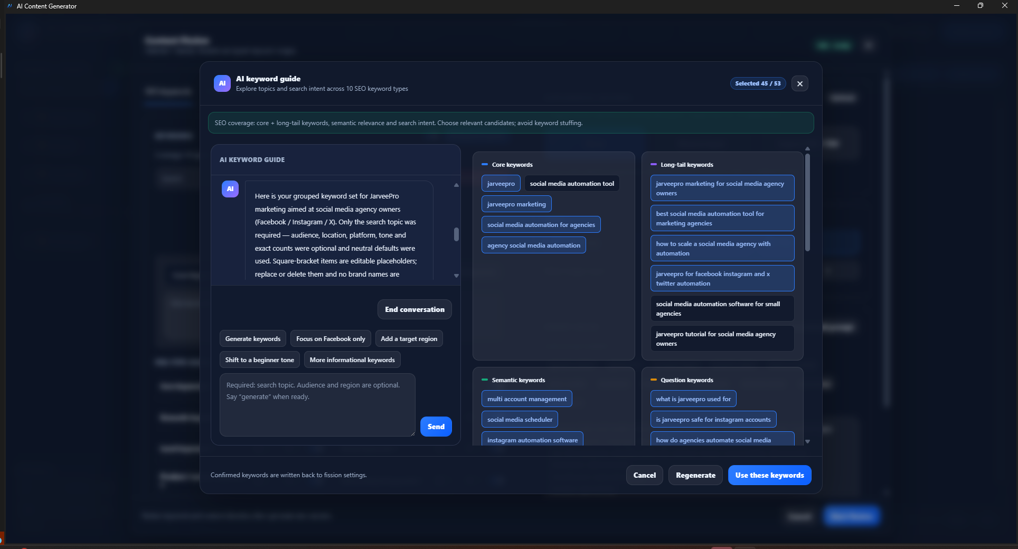Click the keyword panel scroll down arrow

(807, 441)
